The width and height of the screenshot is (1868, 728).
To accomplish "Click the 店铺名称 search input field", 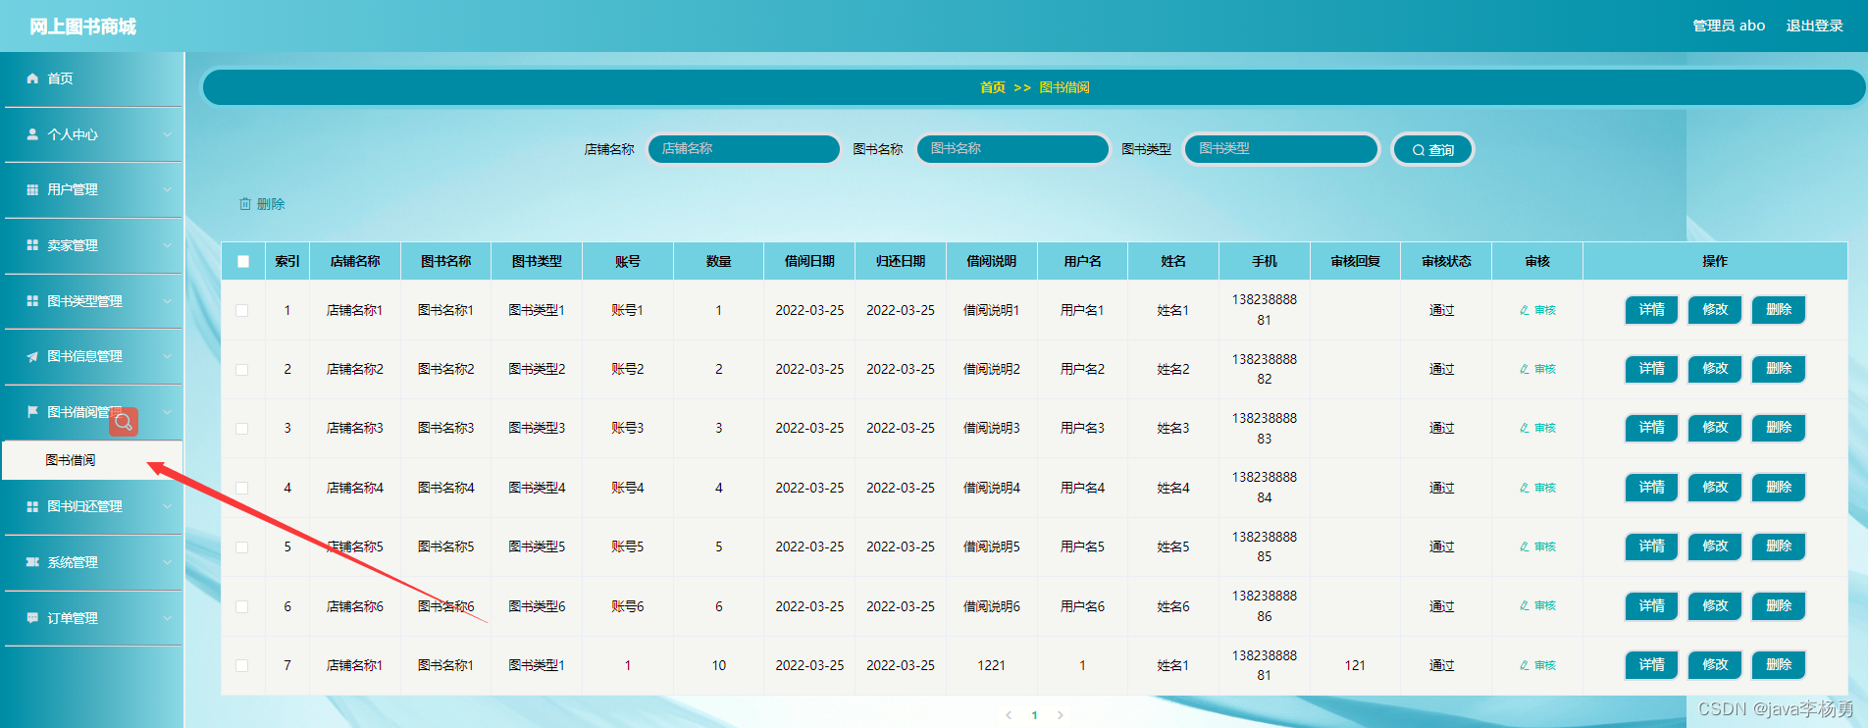I will tap(744, 149).
